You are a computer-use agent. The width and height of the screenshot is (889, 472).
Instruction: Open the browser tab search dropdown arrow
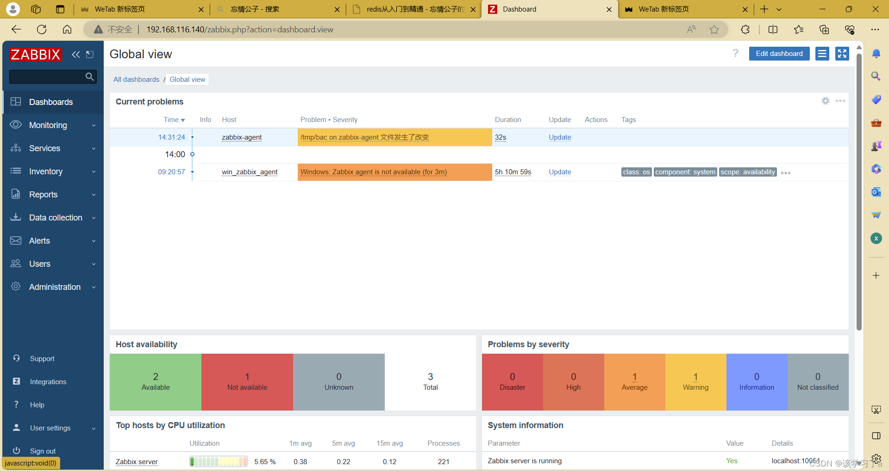click(779, 9)
